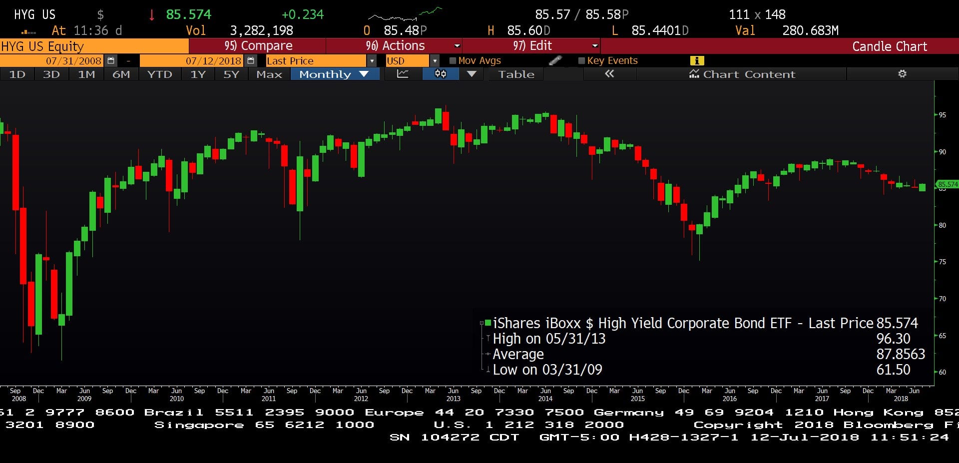The image size is (959, 463).
Task: Click the 95 price axis label
Action: click(x=942, y=115)
